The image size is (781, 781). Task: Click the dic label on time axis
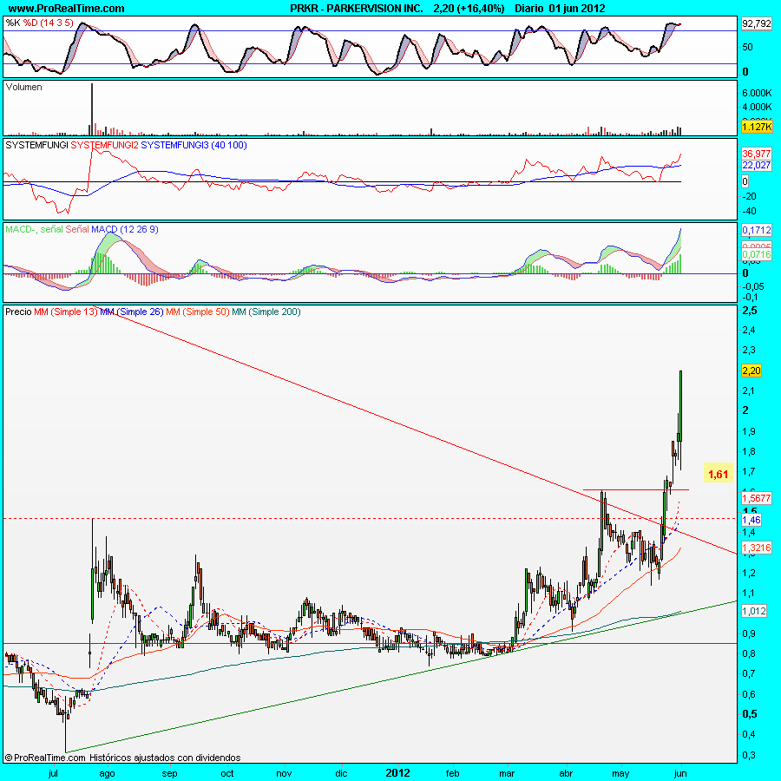(x=341, y=773)
